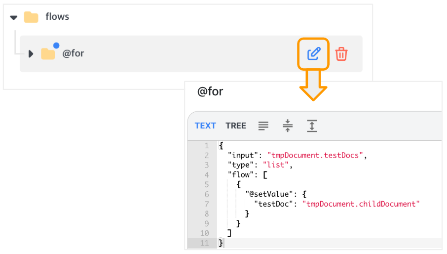This screenshot has height=254, width=447.
Task: Click the "tmpDocument.testDocs" input value
Action: coord(315,155)
